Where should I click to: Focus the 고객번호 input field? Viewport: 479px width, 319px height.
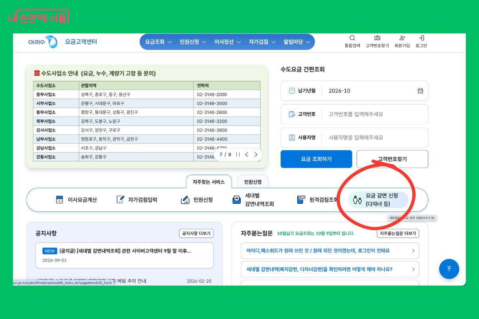pyautogui.click(x=354, y=114)
